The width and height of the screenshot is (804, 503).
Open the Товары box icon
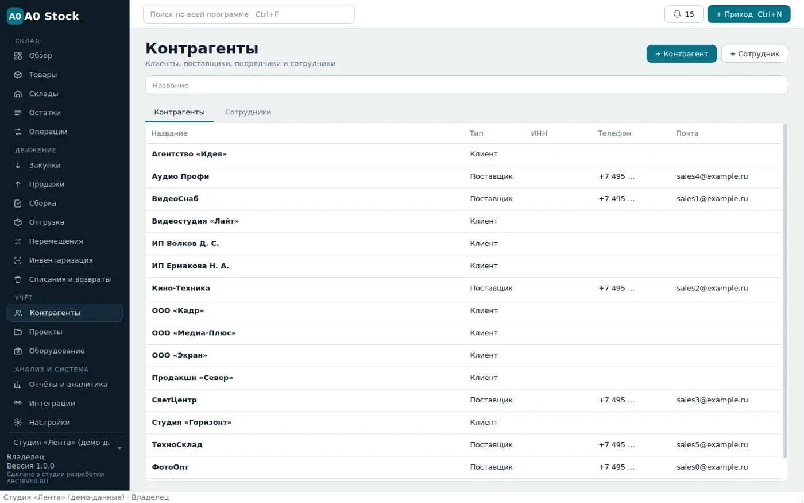coord(18,75)
